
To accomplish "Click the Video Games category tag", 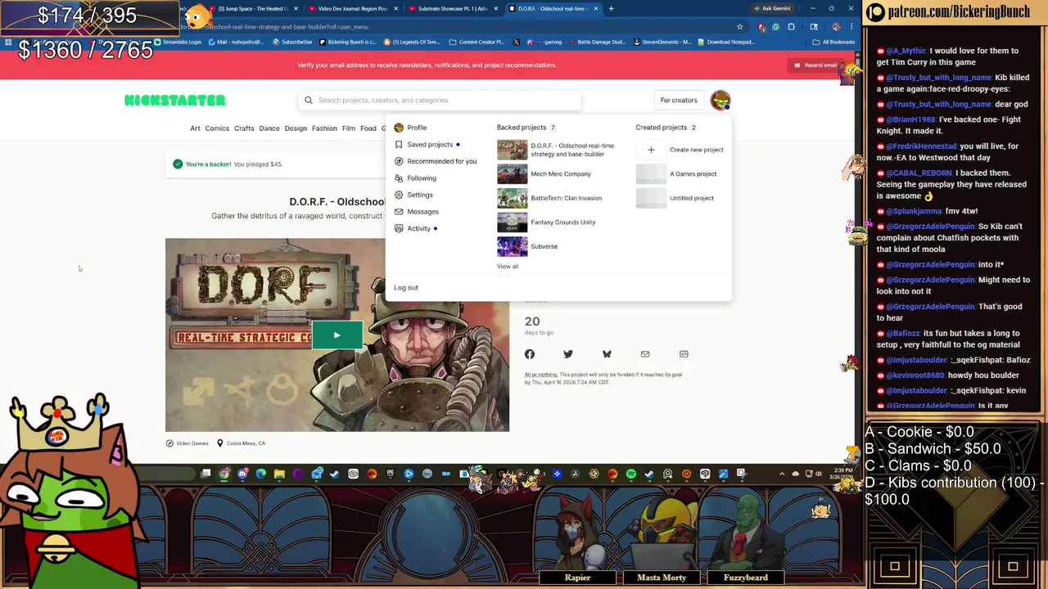I will click(x=187, y=443).
